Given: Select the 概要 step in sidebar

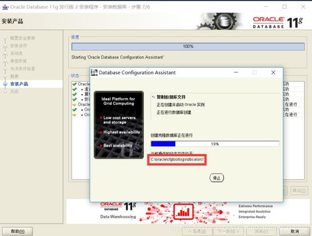Looking at the screenshot, I should point(14,76).
